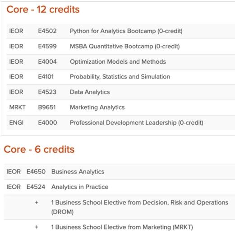Open the Marketing Analytics course entry
This screenshot has height=238, width=235.
[x=97, y=107]
